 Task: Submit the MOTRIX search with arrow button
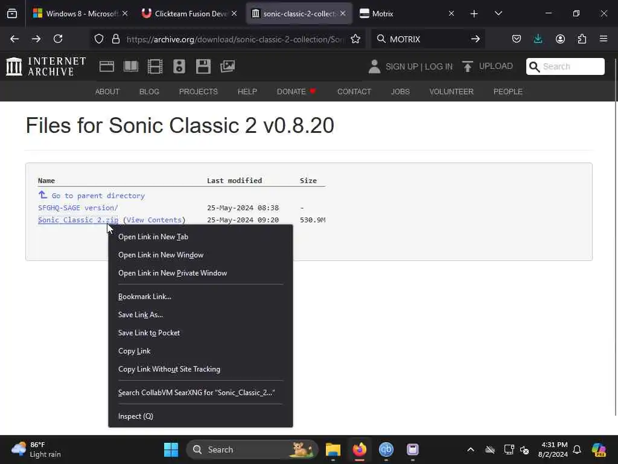click(x=476, y=39)
